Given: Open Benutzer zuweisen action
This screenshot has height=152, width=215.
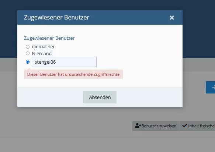Looking at the screenshot, I should [156, 126].
